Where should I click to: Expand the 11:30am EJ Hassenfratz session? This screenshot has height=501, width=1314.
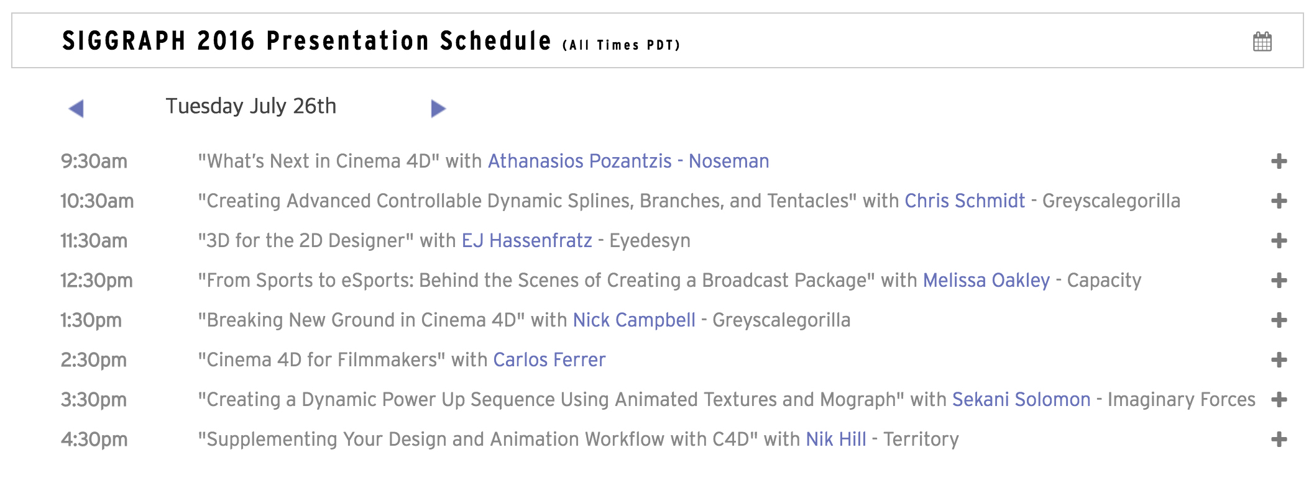tap(1279, 241)
